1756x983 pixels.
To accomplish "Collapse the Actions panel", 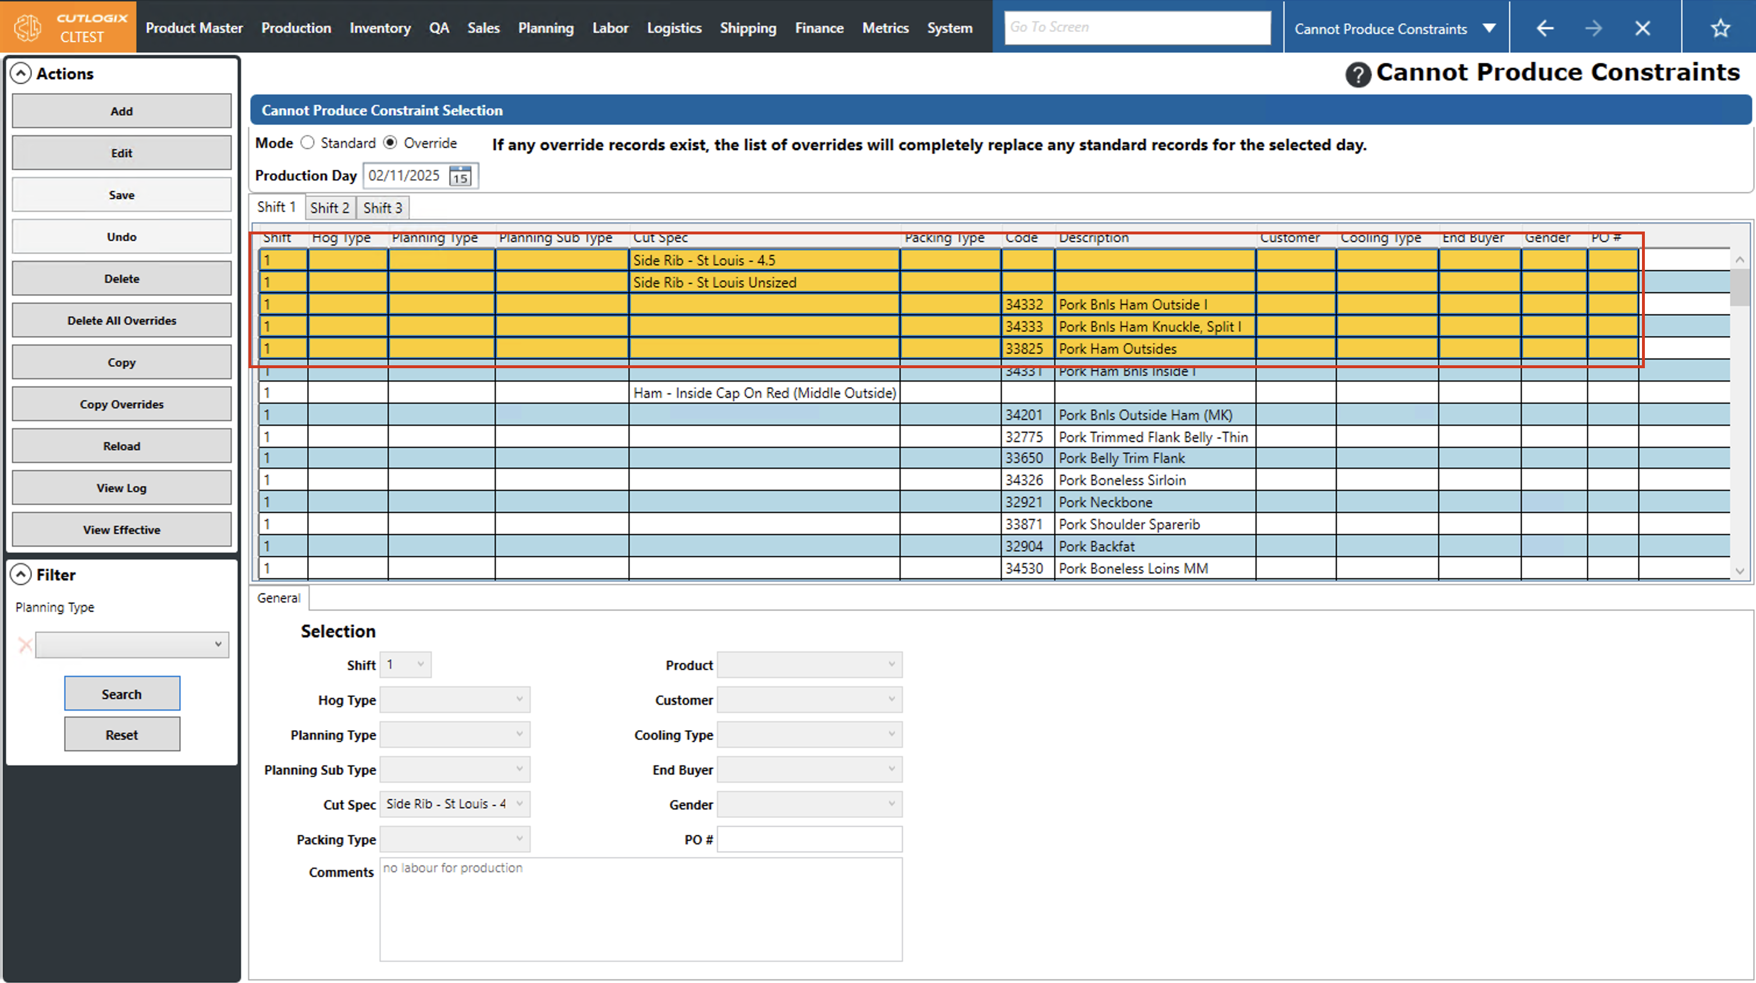I will pyautogui.click(x=21, y=73).
